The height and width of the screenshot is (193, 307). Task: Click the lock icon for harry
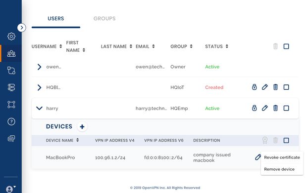[254, 108]
